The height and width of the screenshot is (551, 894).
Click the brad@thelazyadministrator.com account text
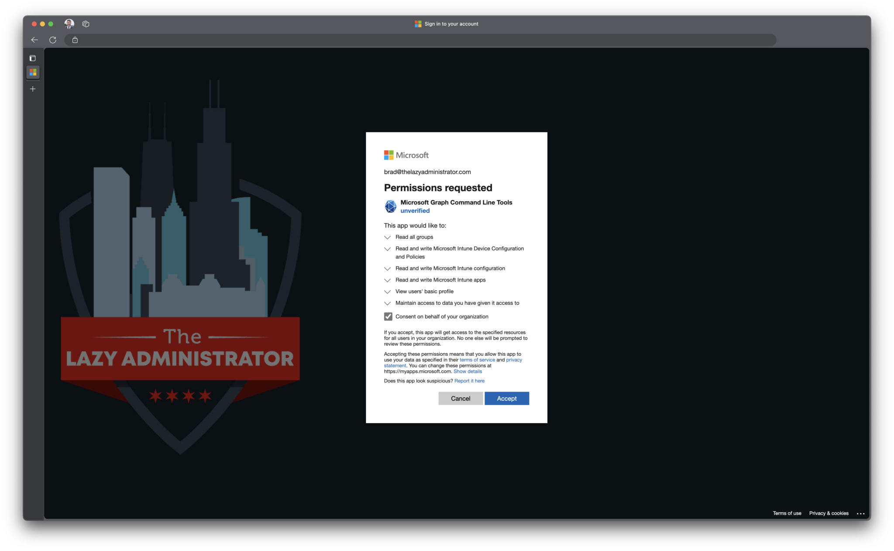pos(427,172)
